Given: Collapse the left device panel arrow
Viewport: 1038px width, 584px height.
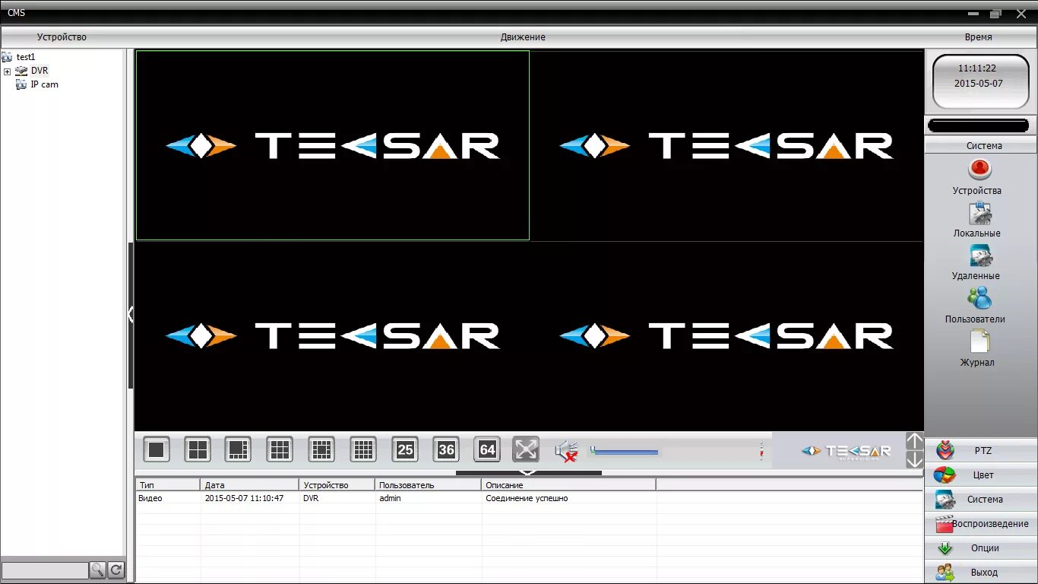Looking at the screenshot, I should point(131,315).
